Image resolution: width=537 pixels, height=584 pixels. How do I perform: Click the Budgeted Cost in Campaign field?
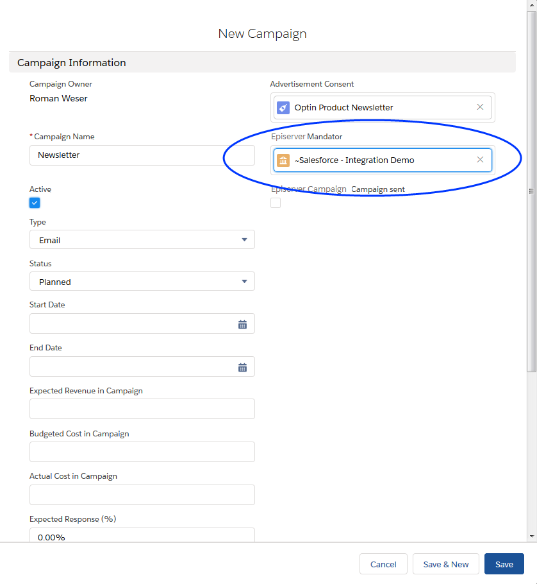[x=142, y=452]
